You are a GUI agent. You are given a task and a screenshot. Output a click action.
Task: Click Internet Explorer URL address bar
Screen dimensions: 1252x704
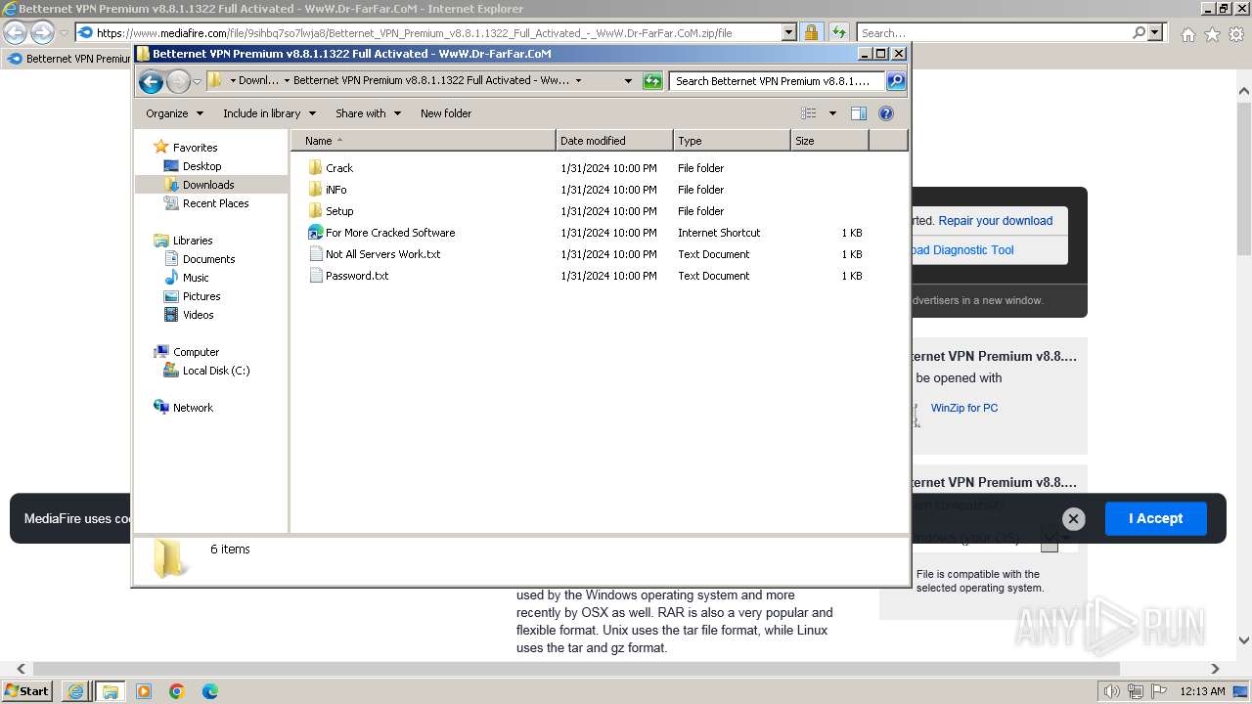point(428,32)
